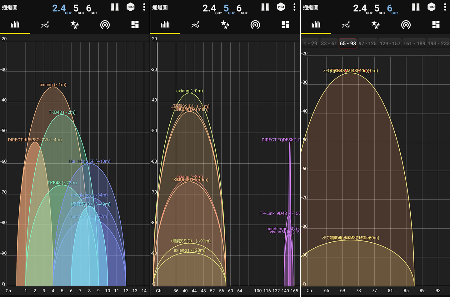Image resolution: width=450 pixels, height=297 pixels.
Task: Select the 'vivian5f_5g' network label
Action: [285, 232]
